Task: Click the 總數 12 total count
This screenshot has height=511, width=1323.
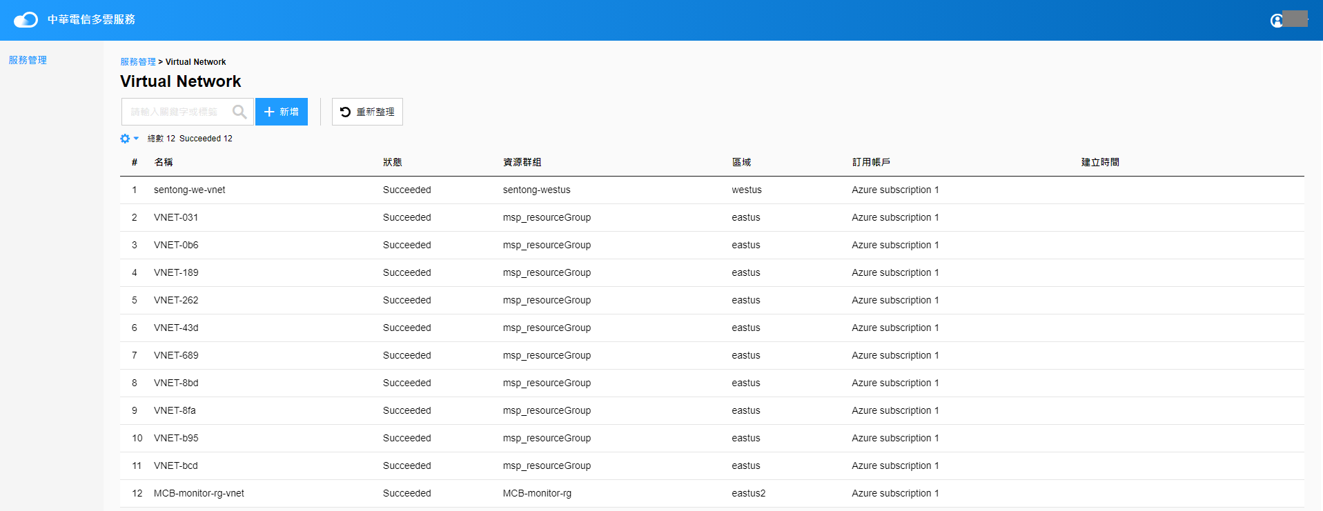Action: pos(161,139)
